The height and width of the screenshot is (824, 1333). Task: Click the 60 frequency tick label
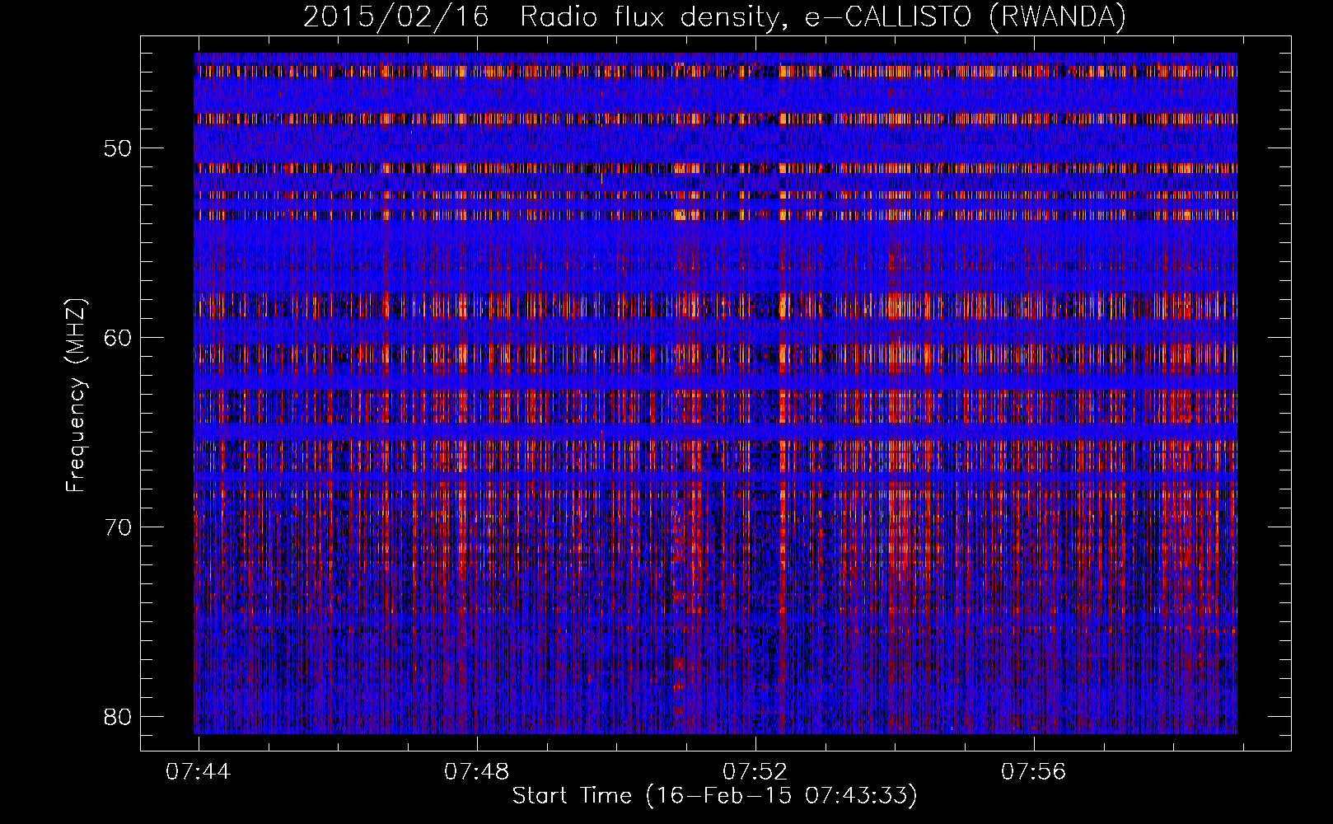pos(119,338)
